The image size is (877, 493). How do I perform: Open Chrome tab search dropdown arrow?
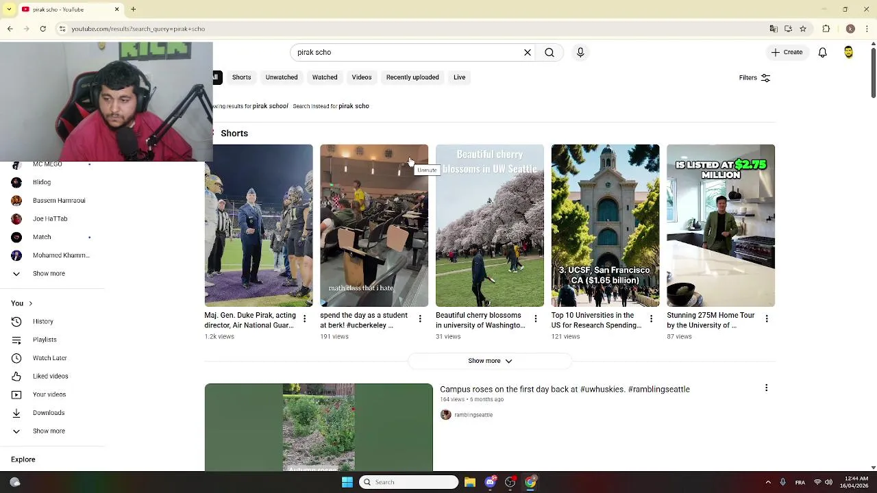pos(10,10)
